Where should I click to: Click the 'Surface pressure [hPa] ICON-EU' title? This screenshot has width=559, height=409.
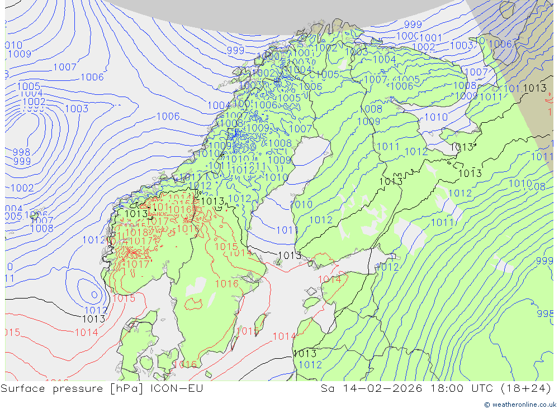point(102,388)
